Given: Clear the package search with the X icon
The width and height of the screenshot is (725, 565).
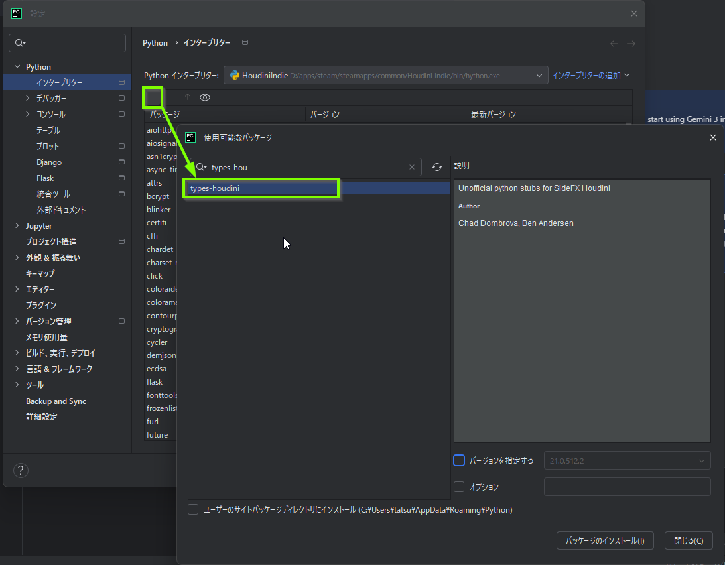Looking at the screenshot, I should 412,167.
